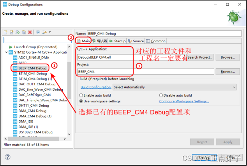Click the filter text search box

[37, 40]
